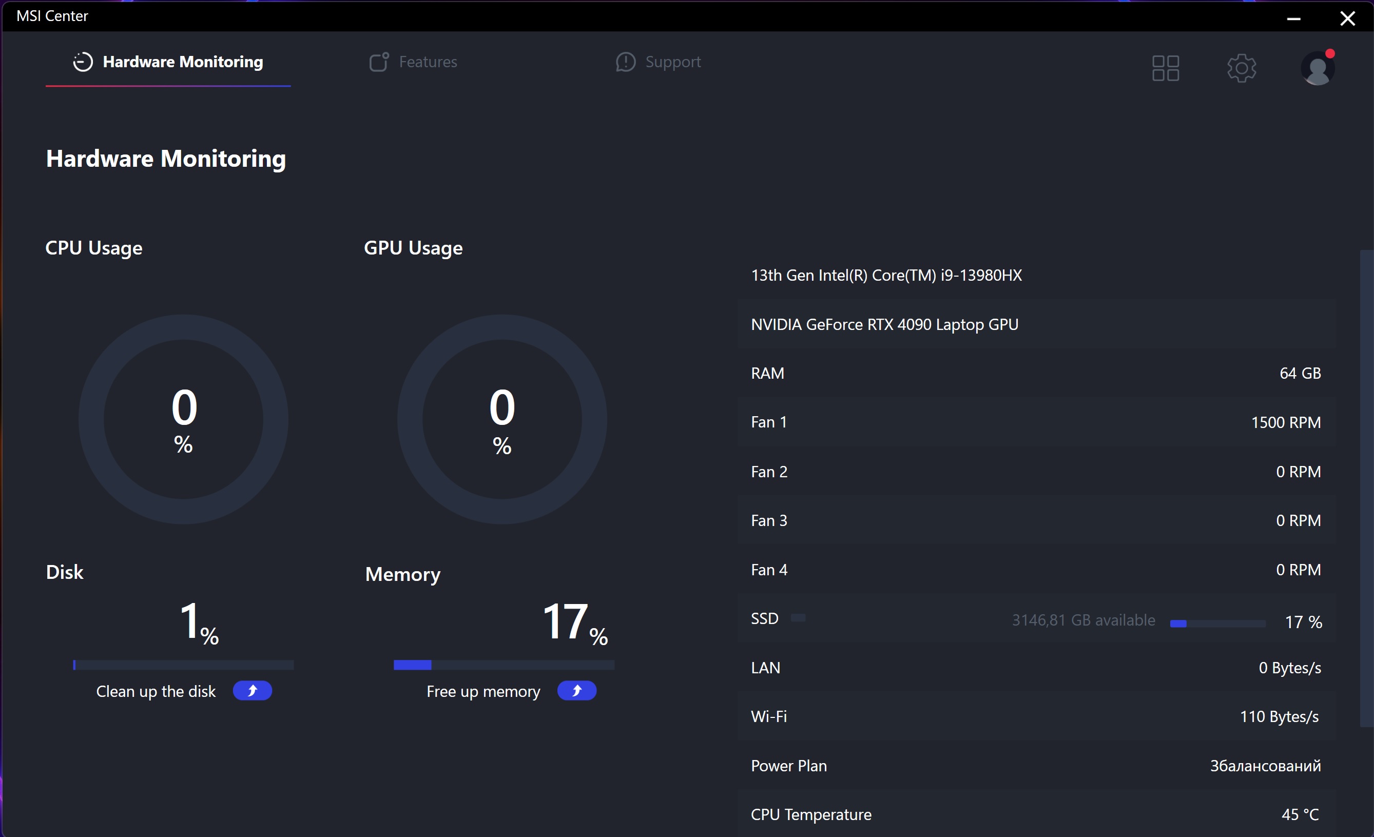
Task: Click the Memory usage progress bar
Action: [504, 665]
